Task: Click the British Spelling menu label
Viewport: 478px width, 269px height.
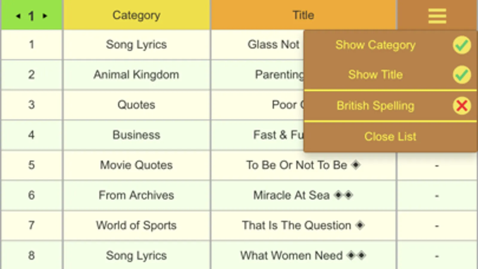Action: tap(375, 106)
